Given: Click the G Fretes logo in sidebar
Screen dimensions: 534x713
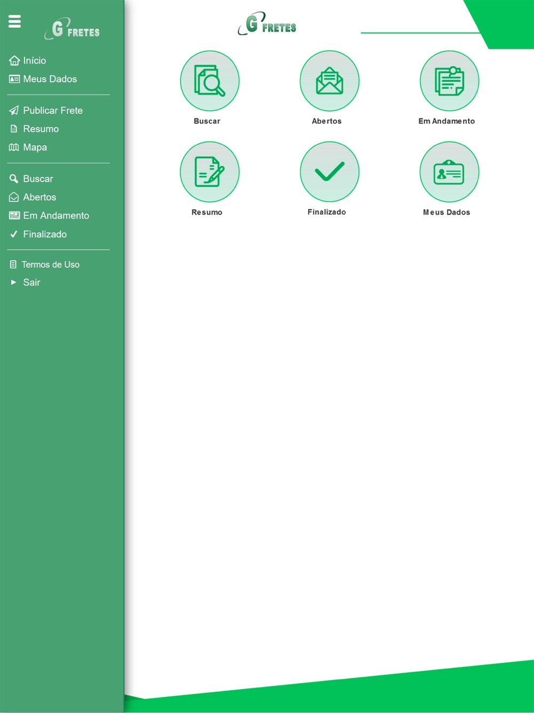Looking at the screenshot, I should pyautogui.click(x=72, y=29).
